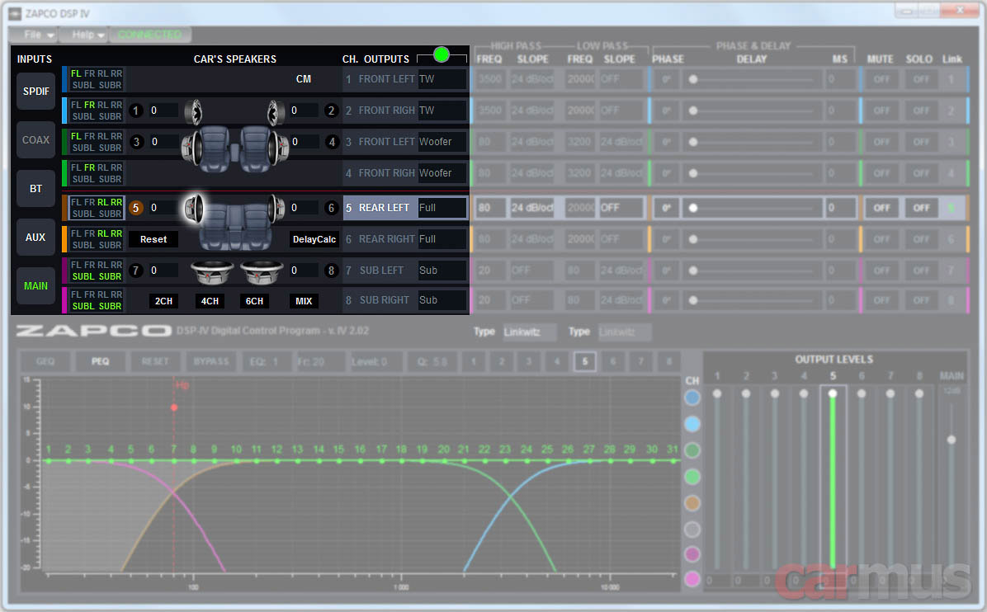Click speaker number badge 8

tap(331, 271)
